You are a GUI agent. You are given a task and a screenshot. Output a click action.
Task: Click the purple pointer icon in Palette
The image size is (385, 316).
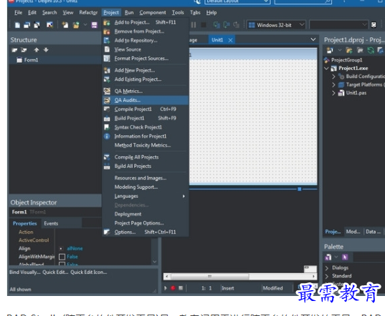tap(345, 257)
